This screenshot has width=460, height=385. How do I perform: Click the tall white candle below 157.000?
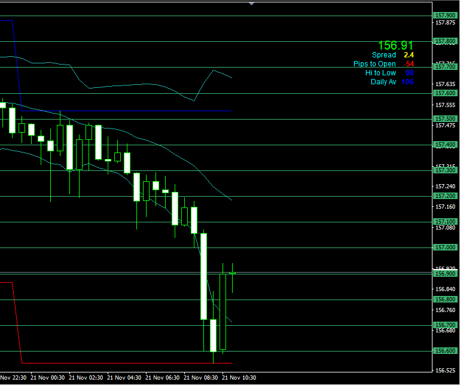coord(203,276)
